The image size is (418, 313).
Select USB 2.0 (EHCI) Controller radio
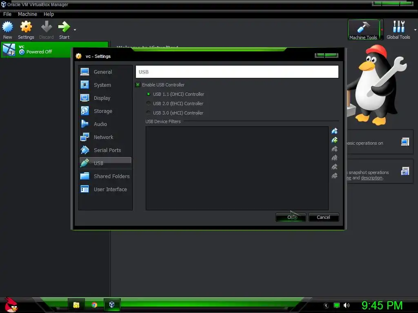point(149,103)
